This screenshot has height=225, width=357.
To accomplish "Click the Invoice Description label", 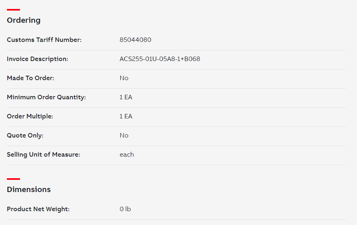I will pos(37,59).
